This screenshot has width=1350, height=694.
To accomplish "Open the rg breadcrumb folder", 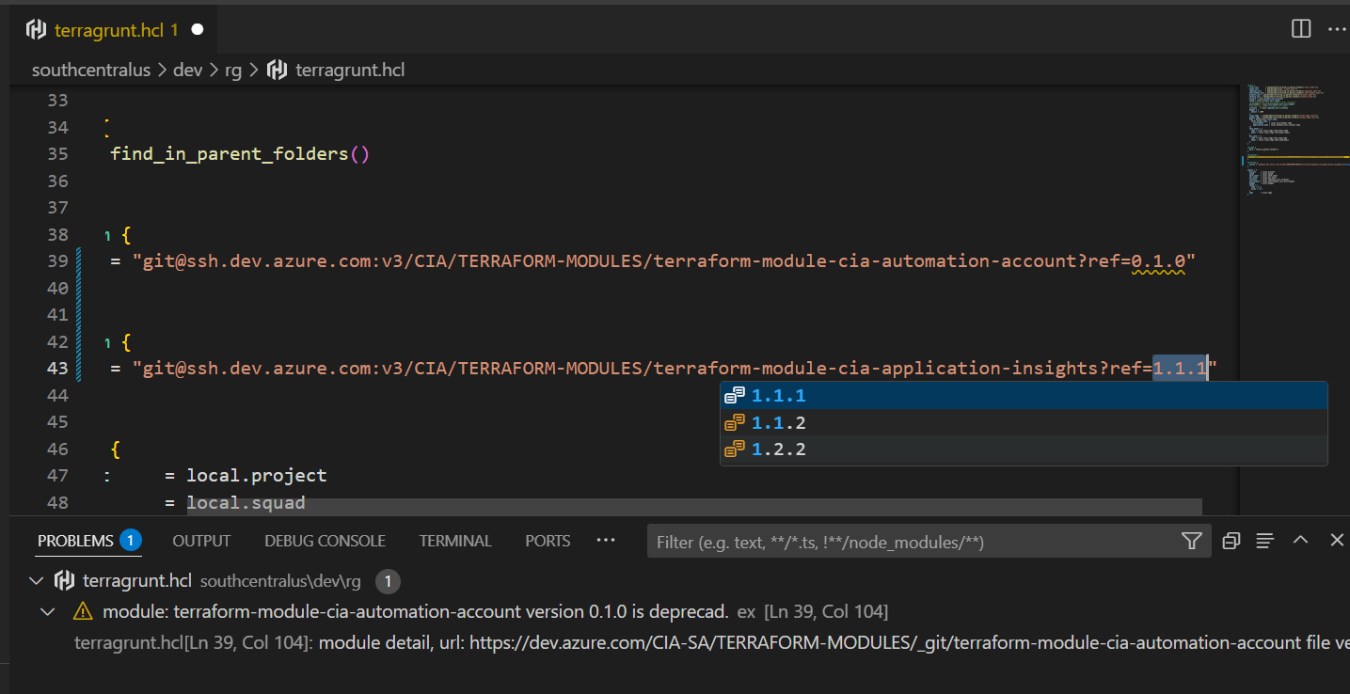I will click(x=233, y=71).
